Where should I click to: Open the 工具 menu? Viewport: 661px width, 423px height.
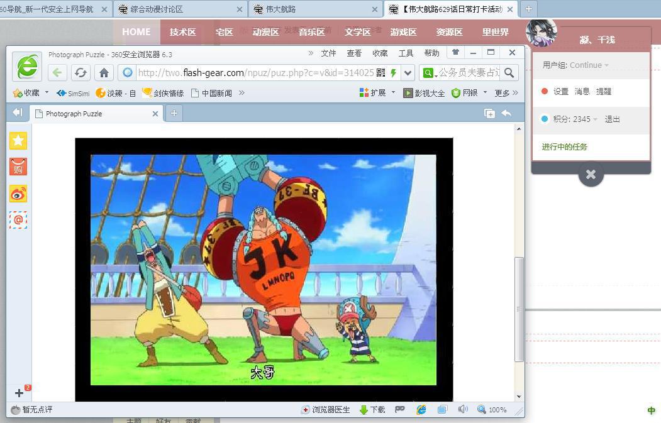click(x=406, y=53)
